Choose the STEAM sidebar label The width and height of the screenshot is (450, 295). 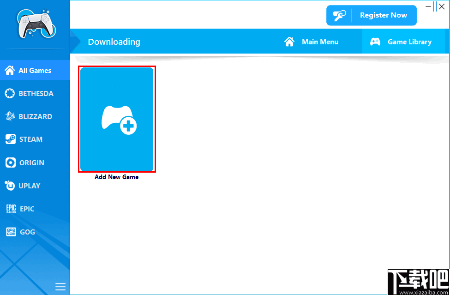31,139
